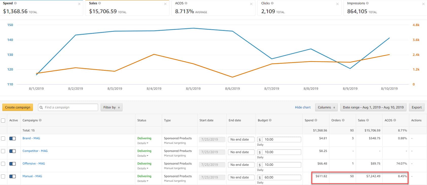Tick the select-all campaigns checkbox in header
Image resolution: width=427 pixels, height=185 pixels.
[3, 121]
